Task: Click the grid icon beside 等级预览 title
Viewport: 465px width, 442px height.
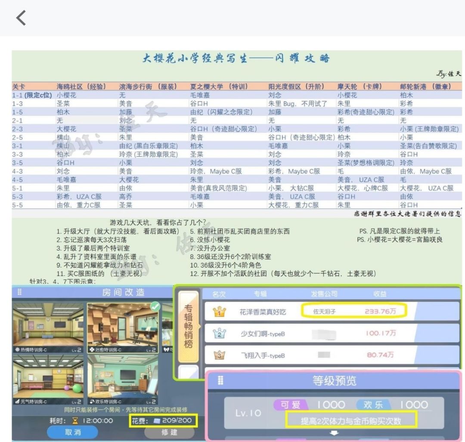Action: pyautogui.click(x=220, y=380)
